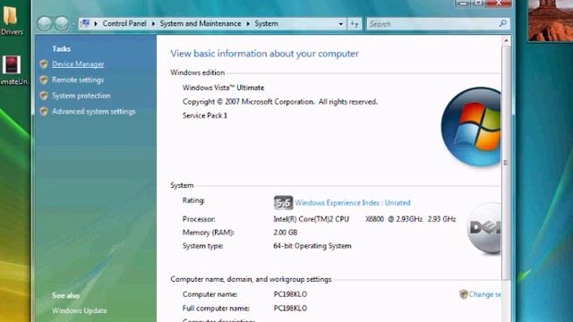This screenshot has width=573, height=322.
Task: Expand arrow after System and Maintenance breadcrumb
Action: pyautogui.click(x=248, y=24)
